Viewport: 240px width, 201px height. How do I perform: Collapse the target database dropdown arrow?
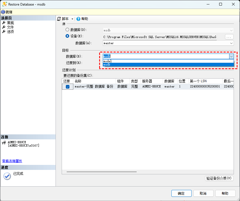point(231,56)
